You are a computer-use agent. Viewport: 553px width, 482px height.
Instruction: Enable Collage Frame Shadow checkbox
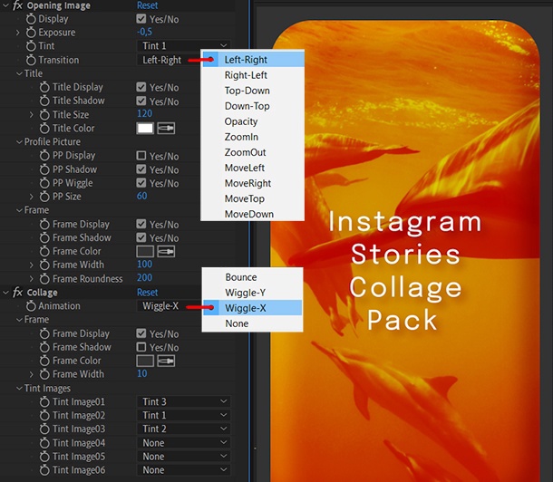[141, 347]
